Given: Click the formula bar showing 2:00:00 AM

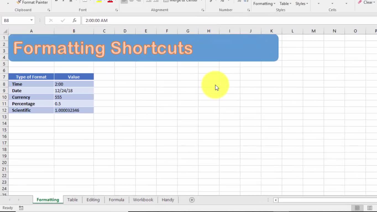Looking at the screenshot, I should [x=221, y=20].
